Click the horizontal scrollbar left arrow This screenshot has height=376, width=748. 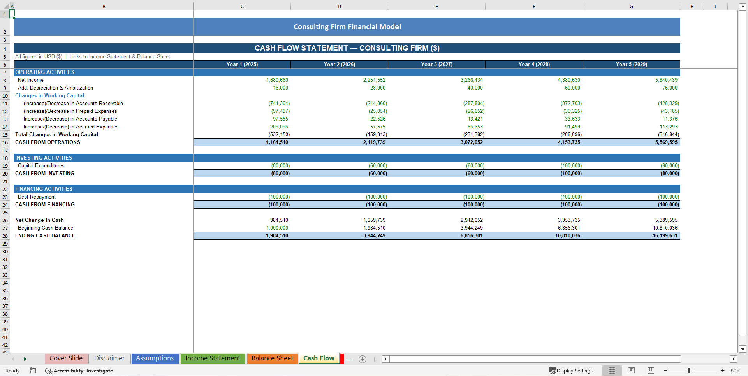(385, 359)
